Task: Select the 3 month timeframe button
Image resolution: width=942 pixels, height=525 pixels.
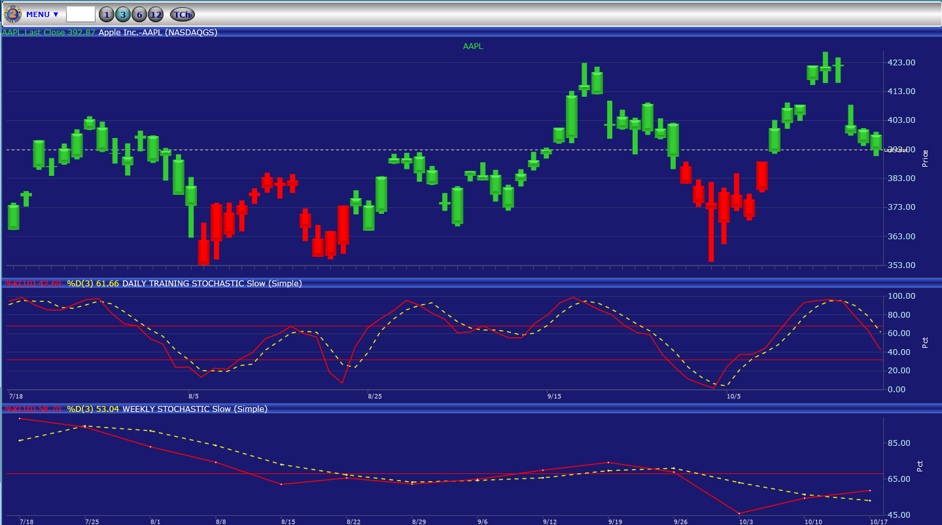Action: [x=123, y=14]
